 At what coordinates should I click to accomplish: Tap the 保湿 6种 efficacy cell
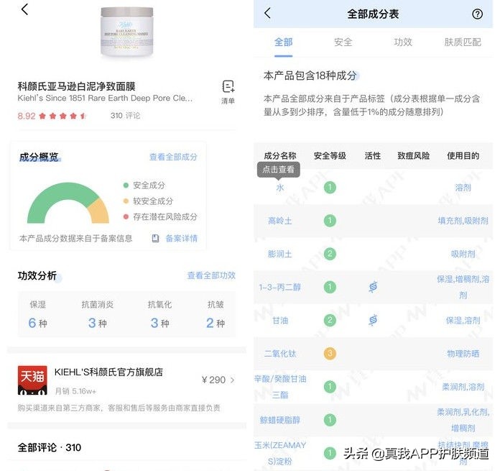point(37,314)
